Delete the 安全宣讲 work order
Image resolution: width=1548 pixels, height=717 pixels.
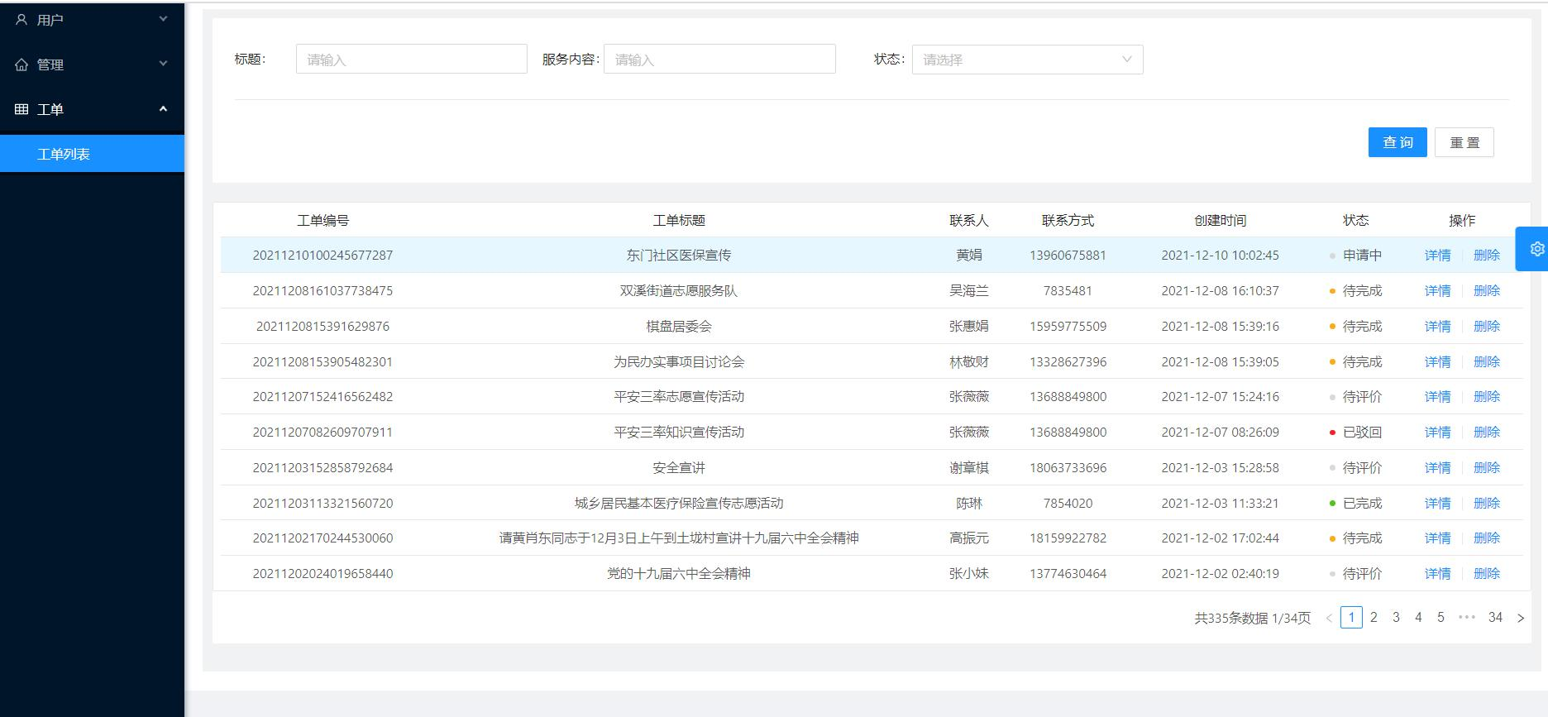click(x=1486, y=468)
